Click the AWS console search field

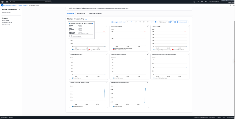click(30, 2)
